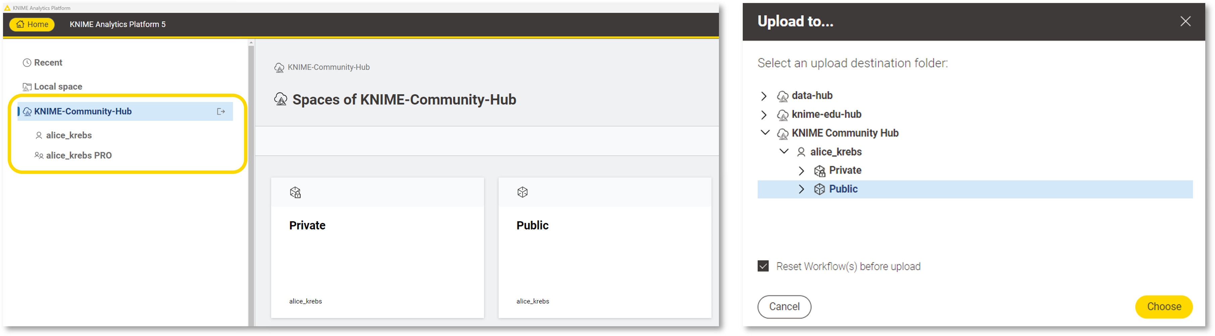Select Public space in upload tree
The image size is (1215, 336).
coord(975,190)
